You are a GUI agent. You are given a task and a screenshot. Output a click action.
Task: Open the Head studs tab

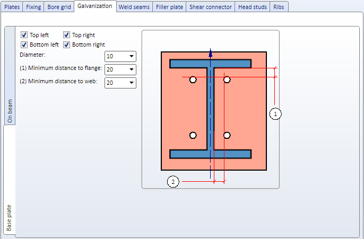pos(253,7)
